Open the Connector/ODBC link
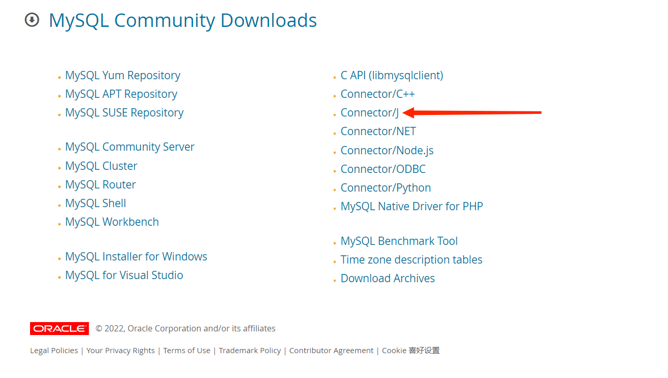Viewport: 668px width, 378px height. (x=383, y=169)
